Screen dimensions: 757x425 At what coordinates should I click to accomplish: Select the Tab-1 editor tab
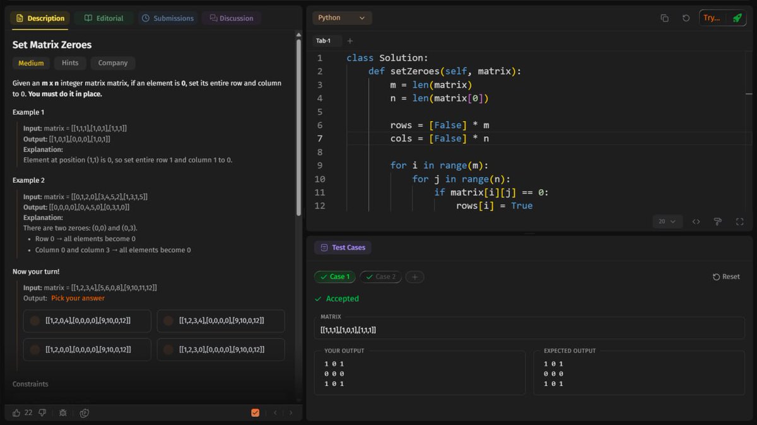324,41
